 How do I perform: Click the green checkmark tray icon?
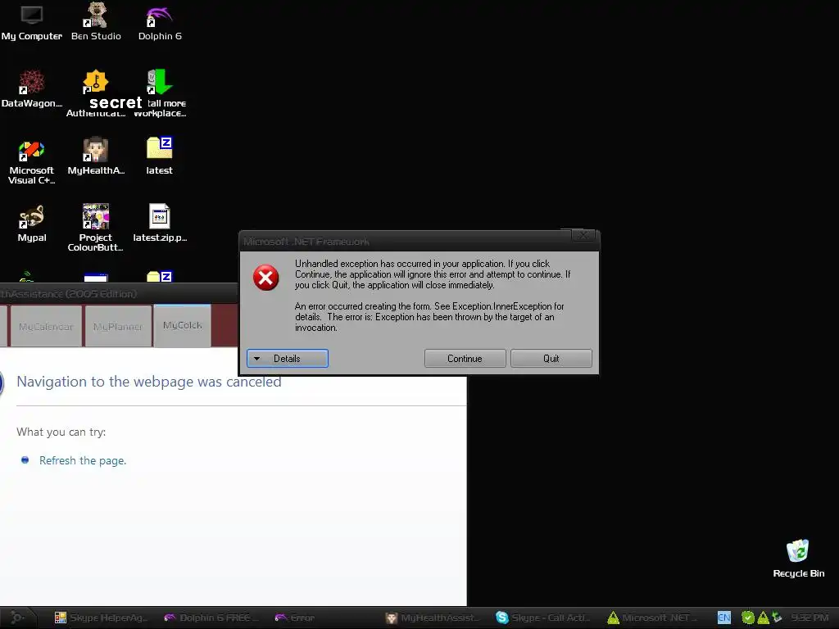click(747, 618)
